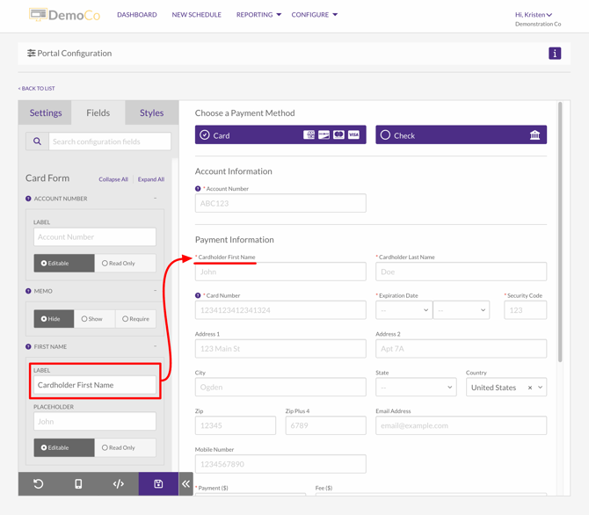Select the Show option for Memo
This screenshot has width=589, height=515.
point(92,319)
